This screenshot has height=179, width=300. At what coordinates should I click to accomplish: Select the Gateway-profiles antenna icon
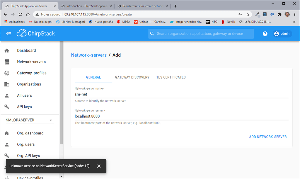click(x=7, y=73)
